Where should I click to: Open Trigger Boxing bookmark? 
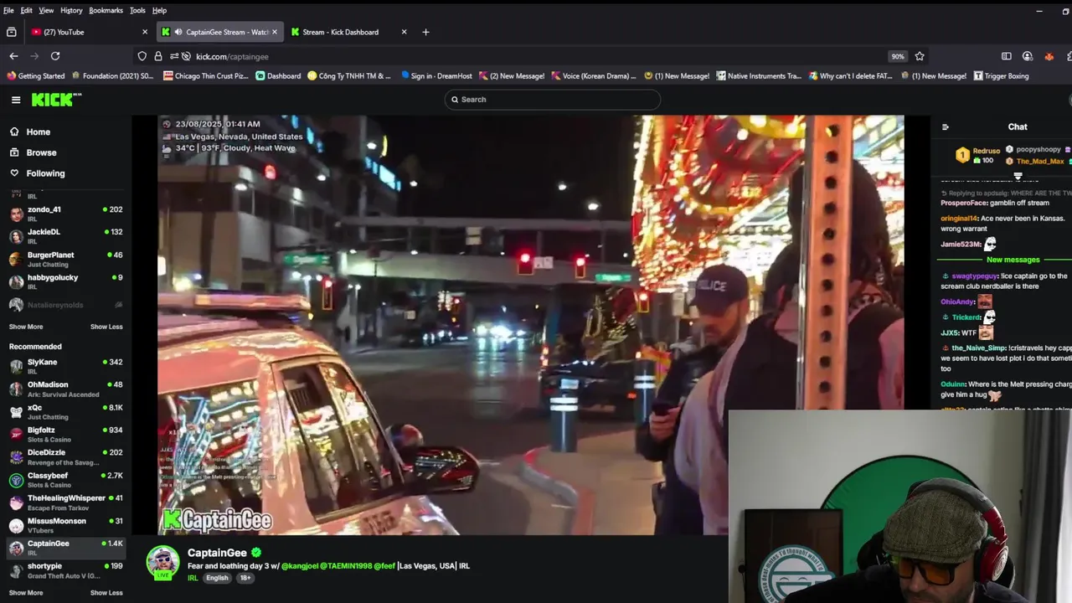point(1001,76)
